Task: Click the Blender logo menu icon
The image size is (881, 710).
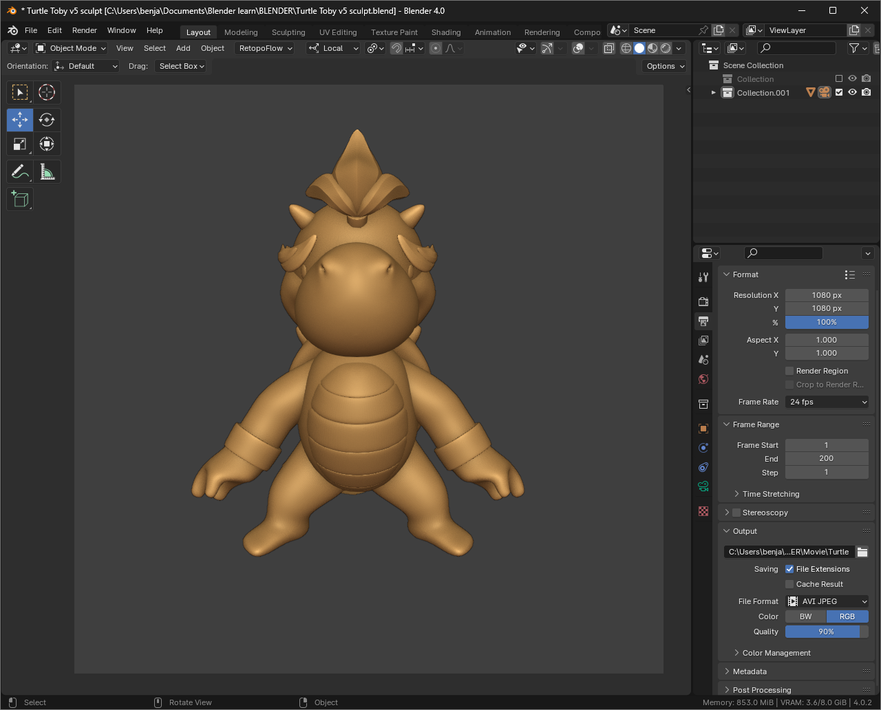Action: 12,30
